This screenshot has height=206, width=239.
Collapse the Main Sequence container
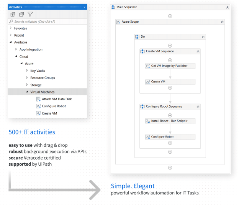click(228, 7)
